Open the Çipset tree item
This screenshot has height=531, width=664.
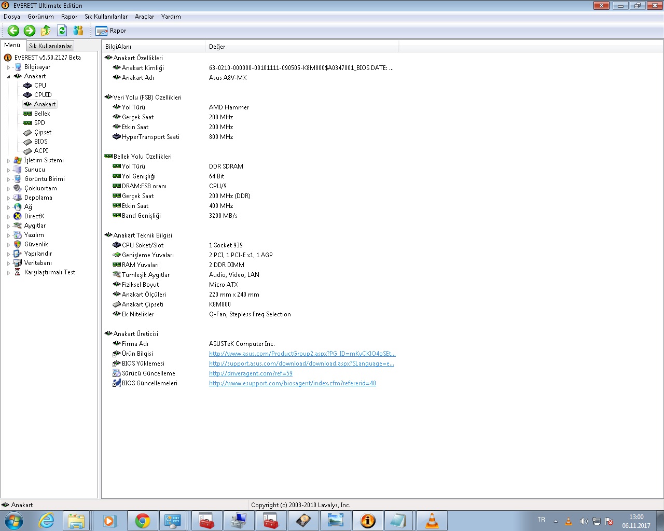coord(43,132)
